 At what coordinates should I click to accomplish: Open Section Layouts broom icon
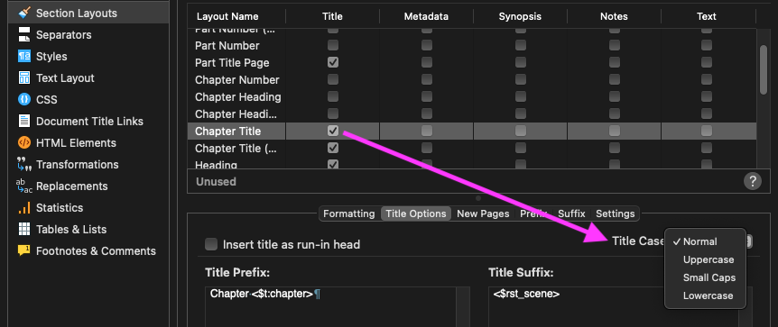23,14
